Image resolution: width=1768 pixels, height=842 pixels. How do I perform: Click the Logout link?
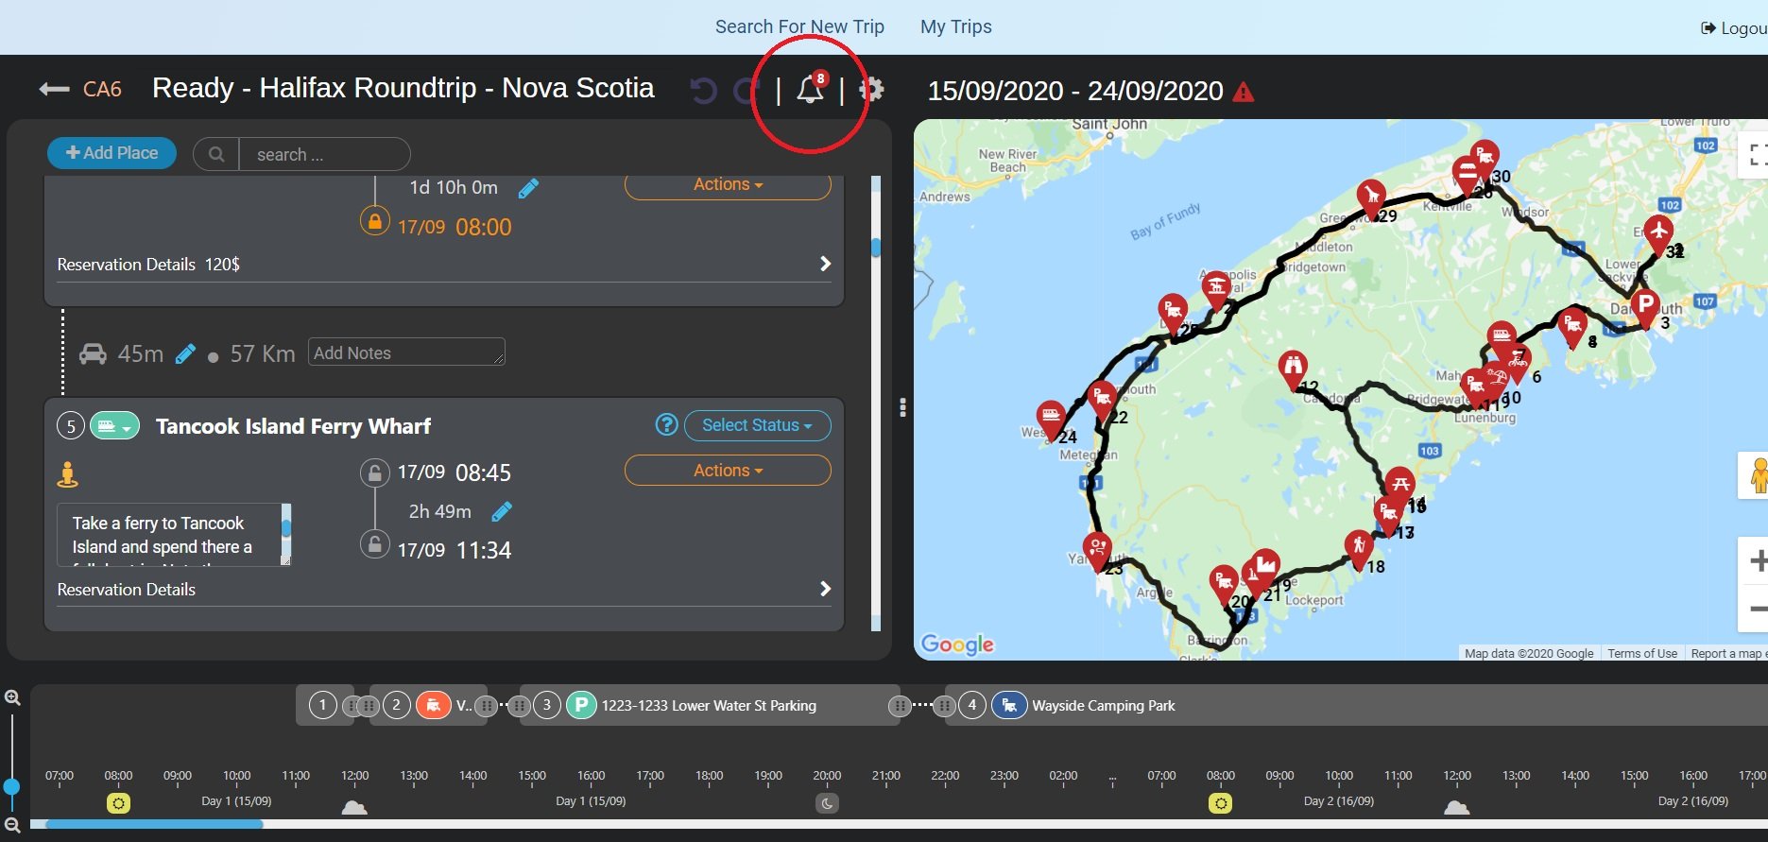click(x=1735, y=28)
